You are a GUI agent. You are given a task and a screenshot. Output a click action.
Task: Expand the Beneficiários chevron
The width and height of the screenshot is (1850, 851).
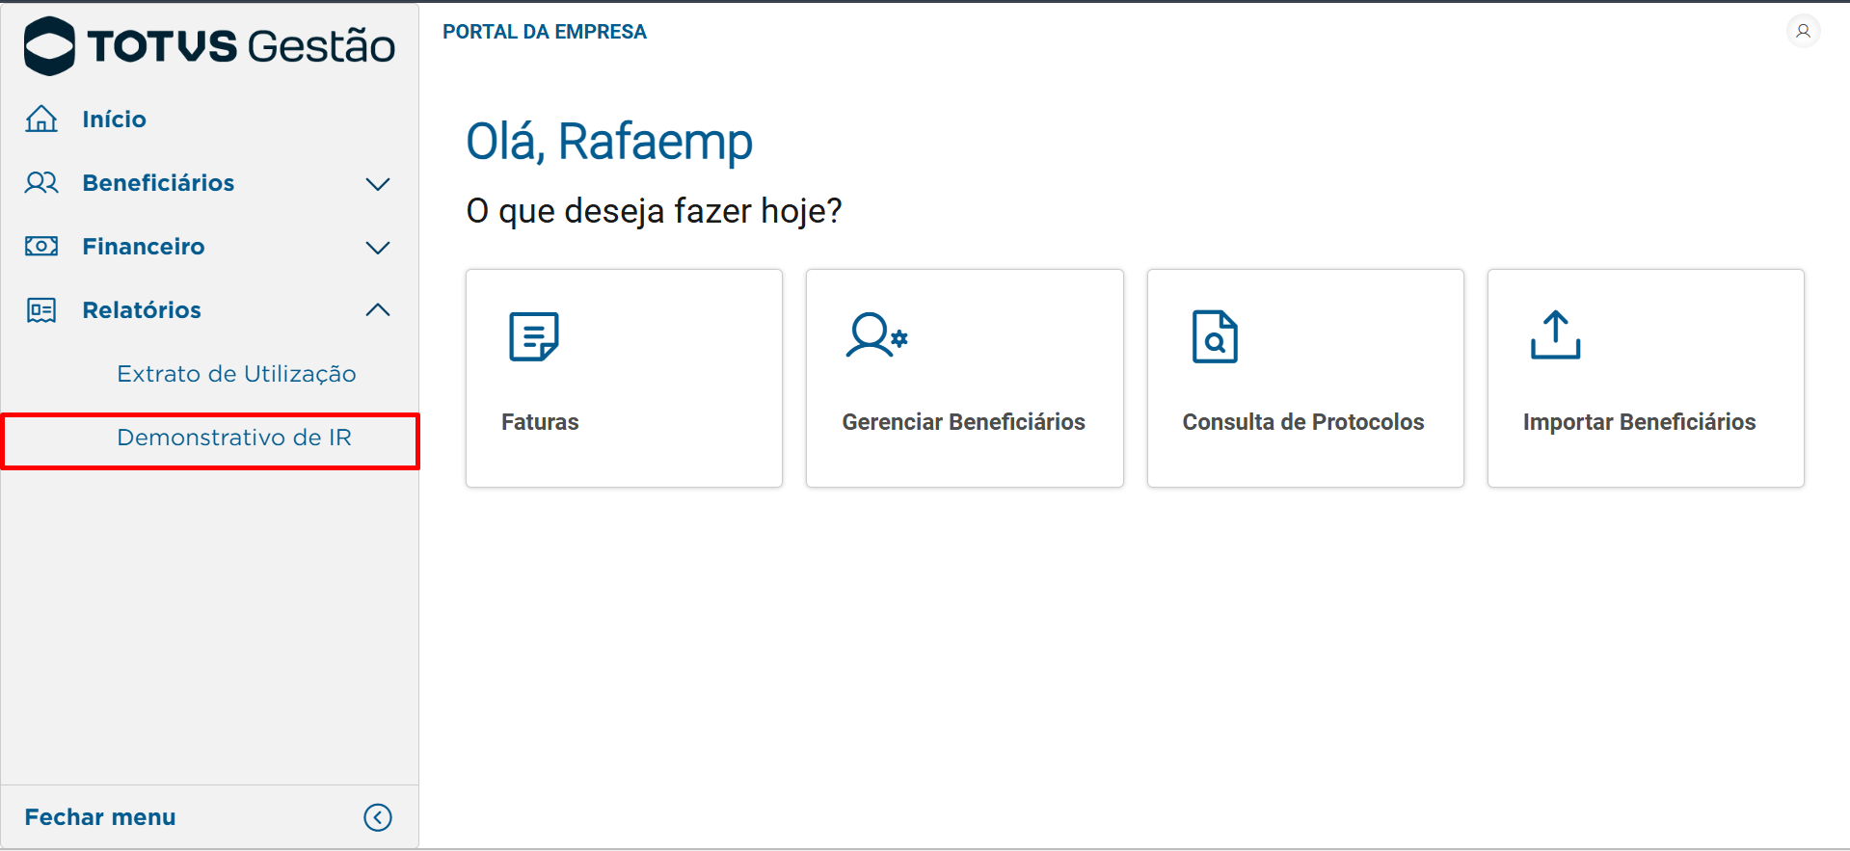[378, 183]
